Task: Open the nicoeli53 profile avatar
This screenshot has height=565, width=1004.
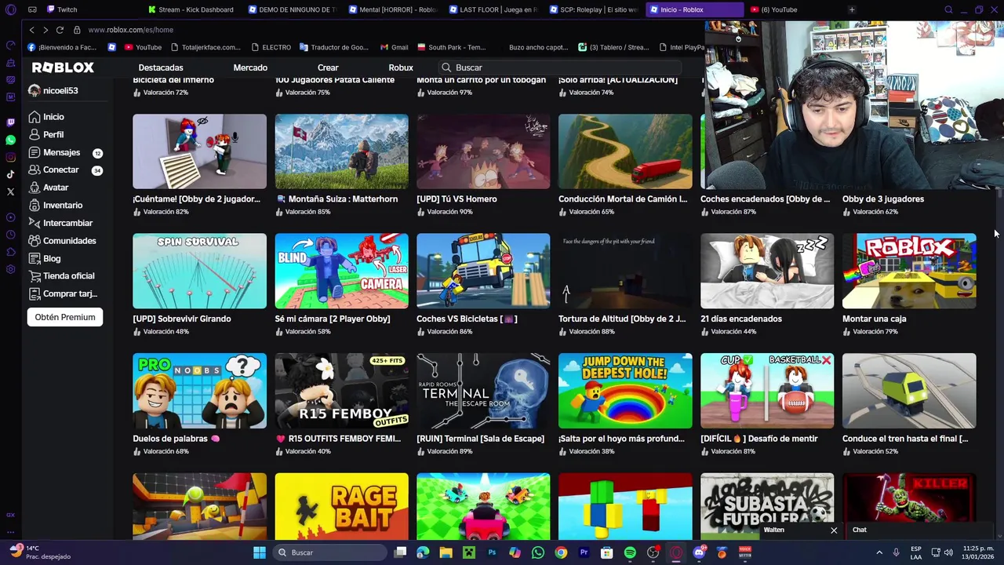Action: click(34, 91)
